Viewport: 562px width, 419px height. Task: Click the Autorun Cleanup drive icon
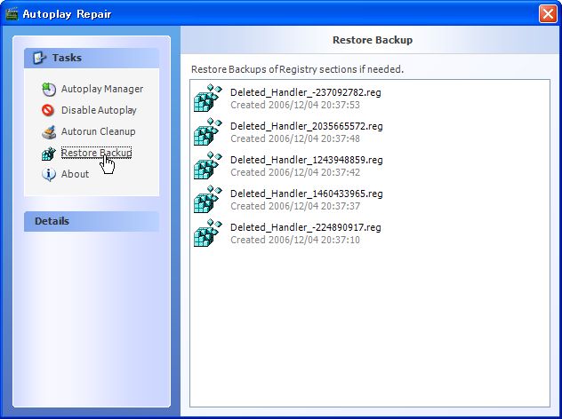point(49,131)
